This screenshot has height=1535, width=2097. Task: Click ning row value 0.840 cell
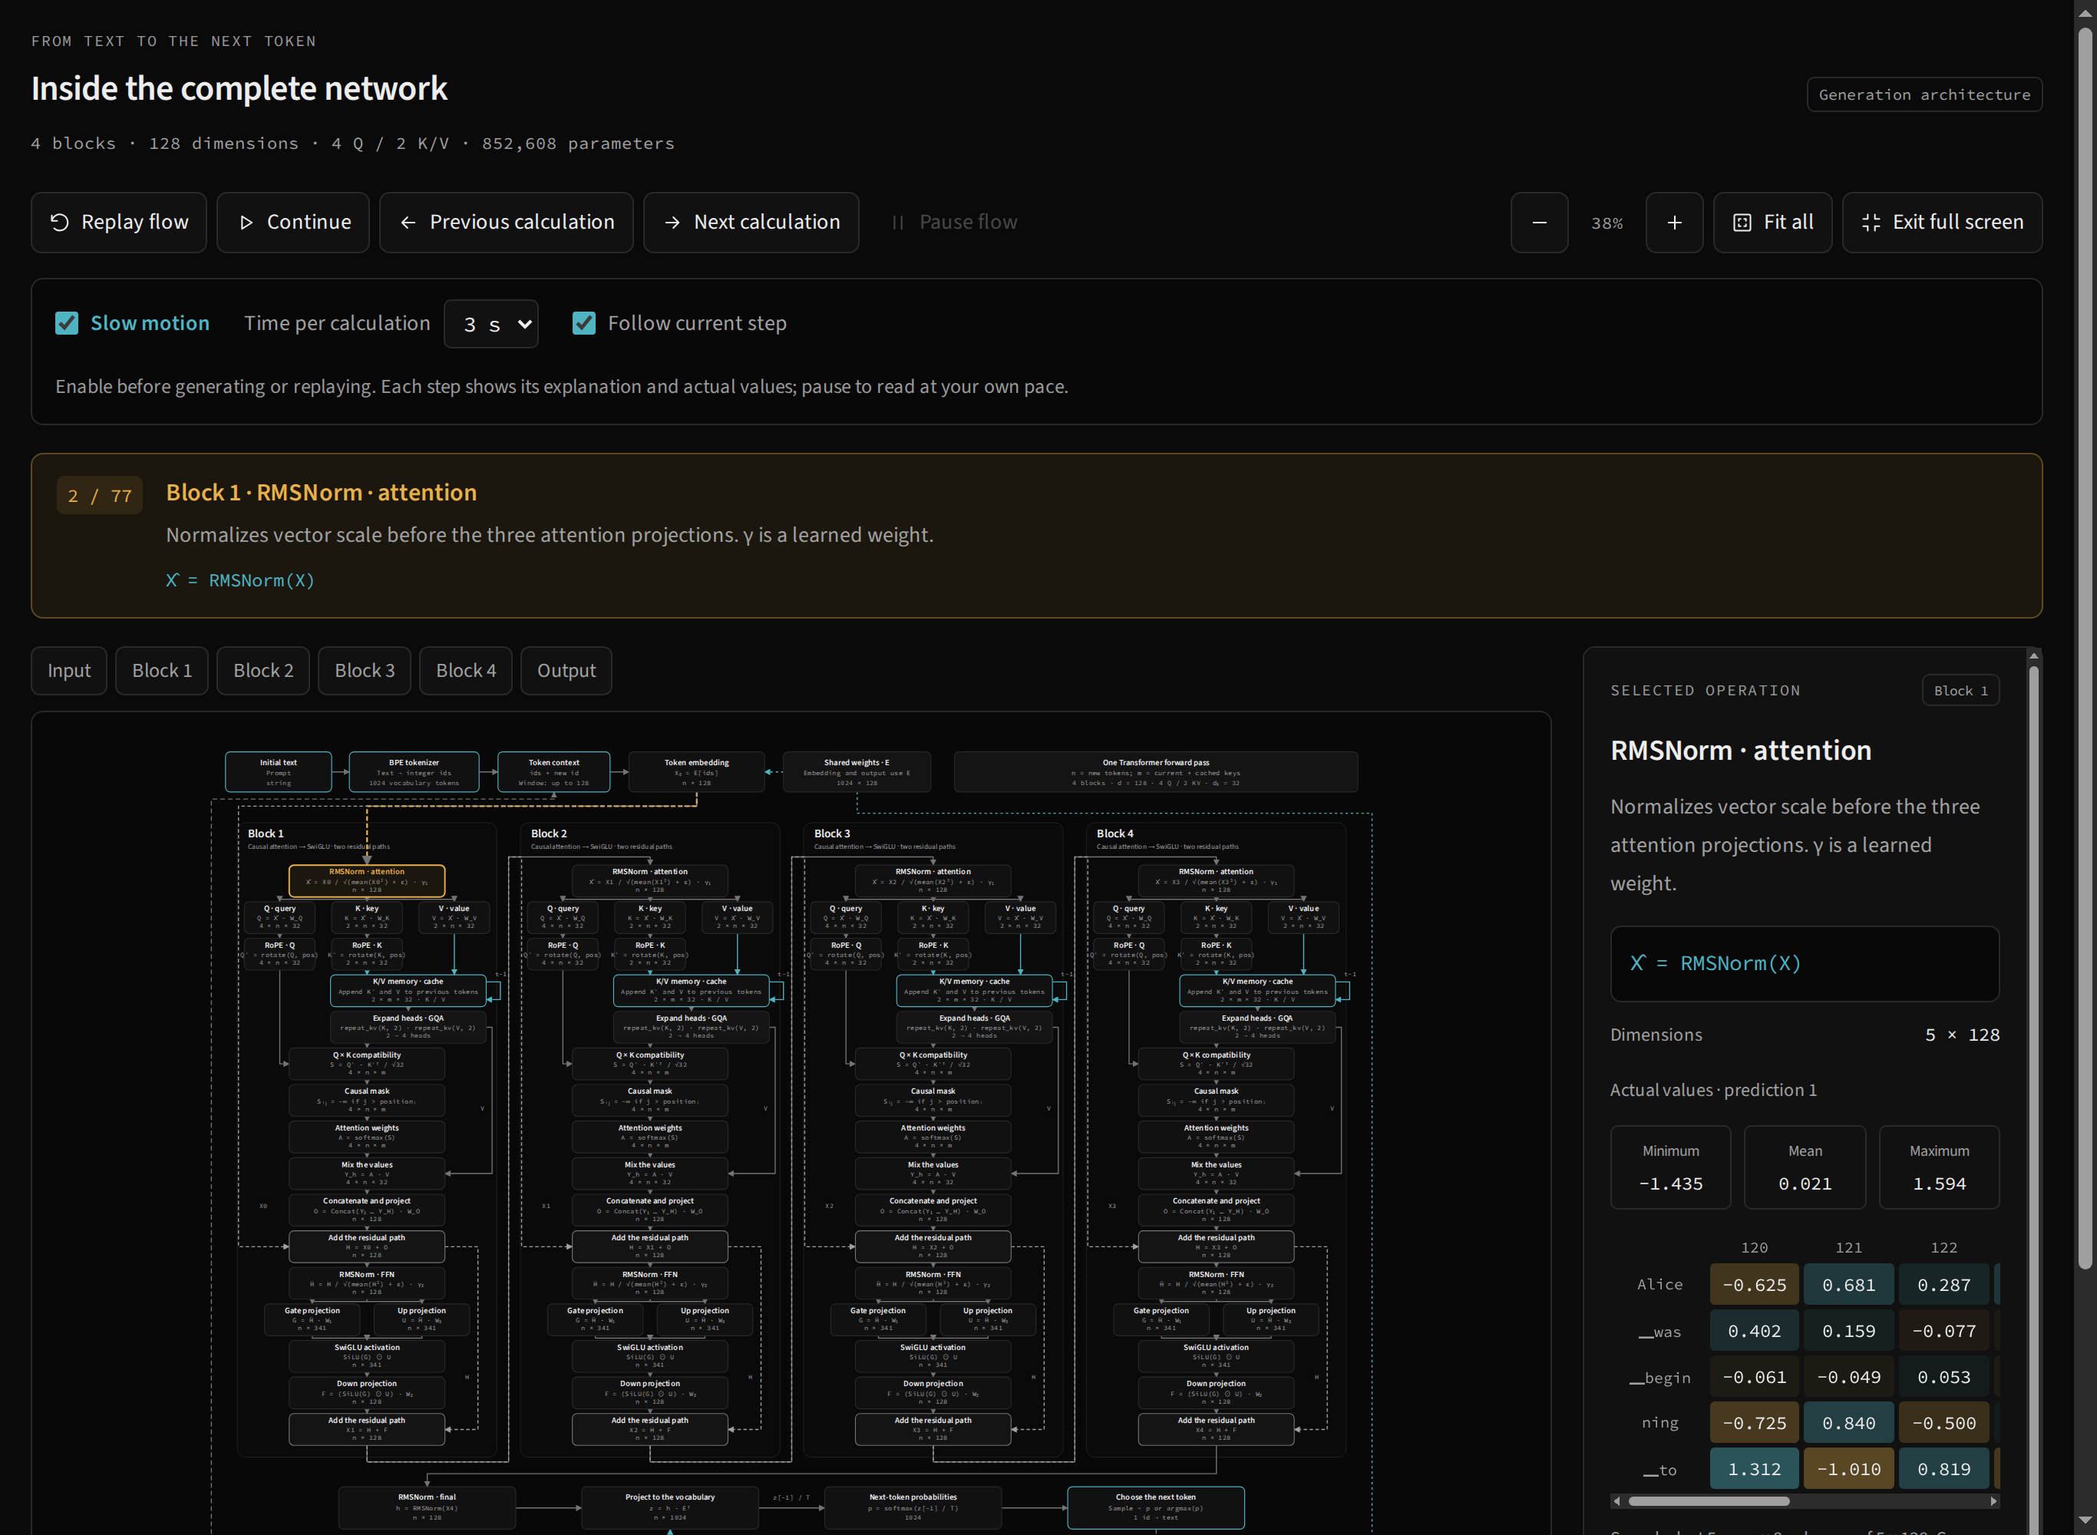[x=1849, y=1423]
